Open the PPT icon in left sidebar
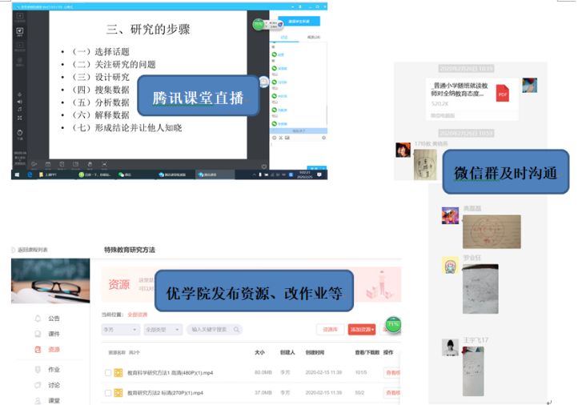Screen dimensions: 582x405 pyautogui.click(x=19, y=32)
